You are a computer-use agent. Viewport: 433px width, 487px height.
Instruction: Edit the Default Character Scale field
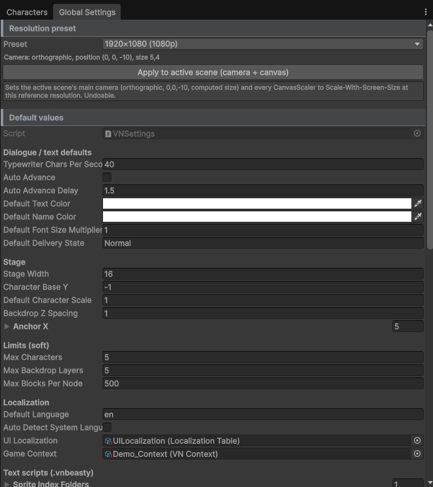coord(263,300)
